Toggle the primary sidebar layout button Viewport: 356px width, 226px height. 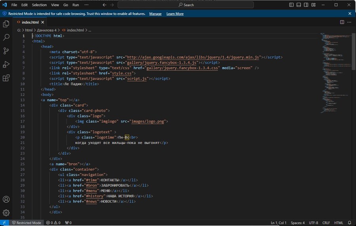point(292,5)
